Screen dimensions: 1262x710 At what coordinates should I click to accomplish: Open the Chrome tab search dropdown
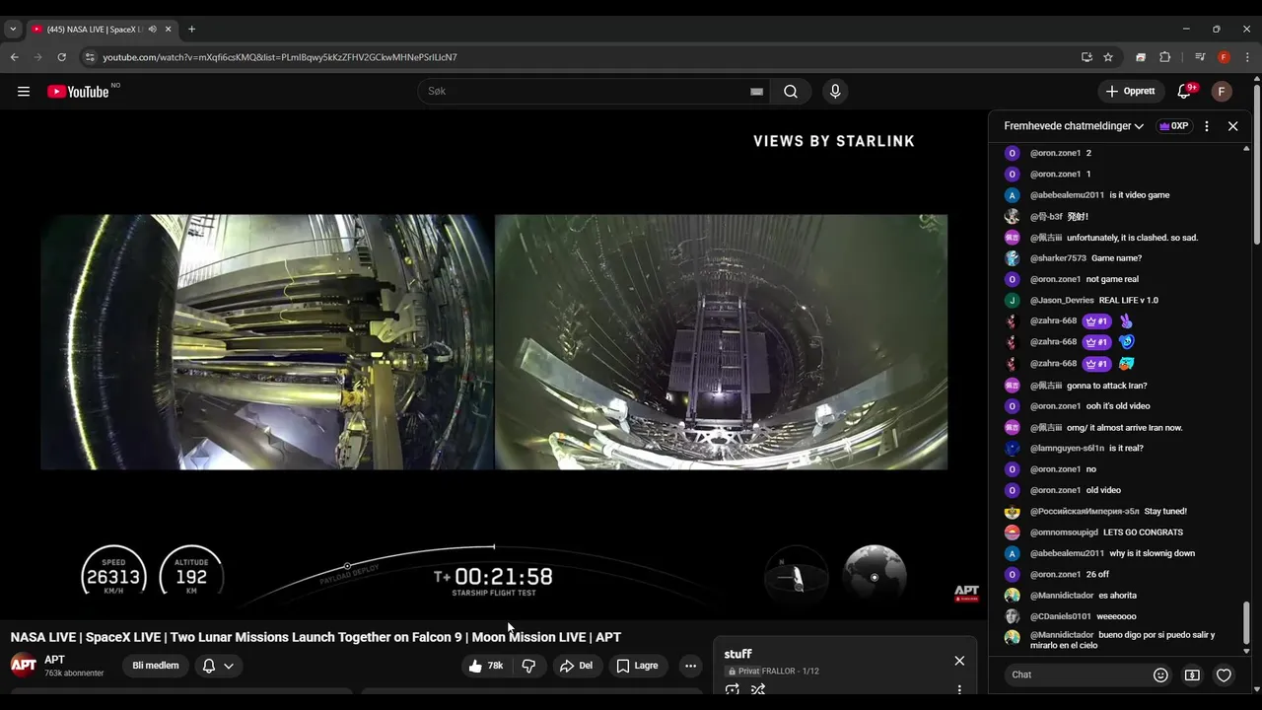[x=13, y=30]
